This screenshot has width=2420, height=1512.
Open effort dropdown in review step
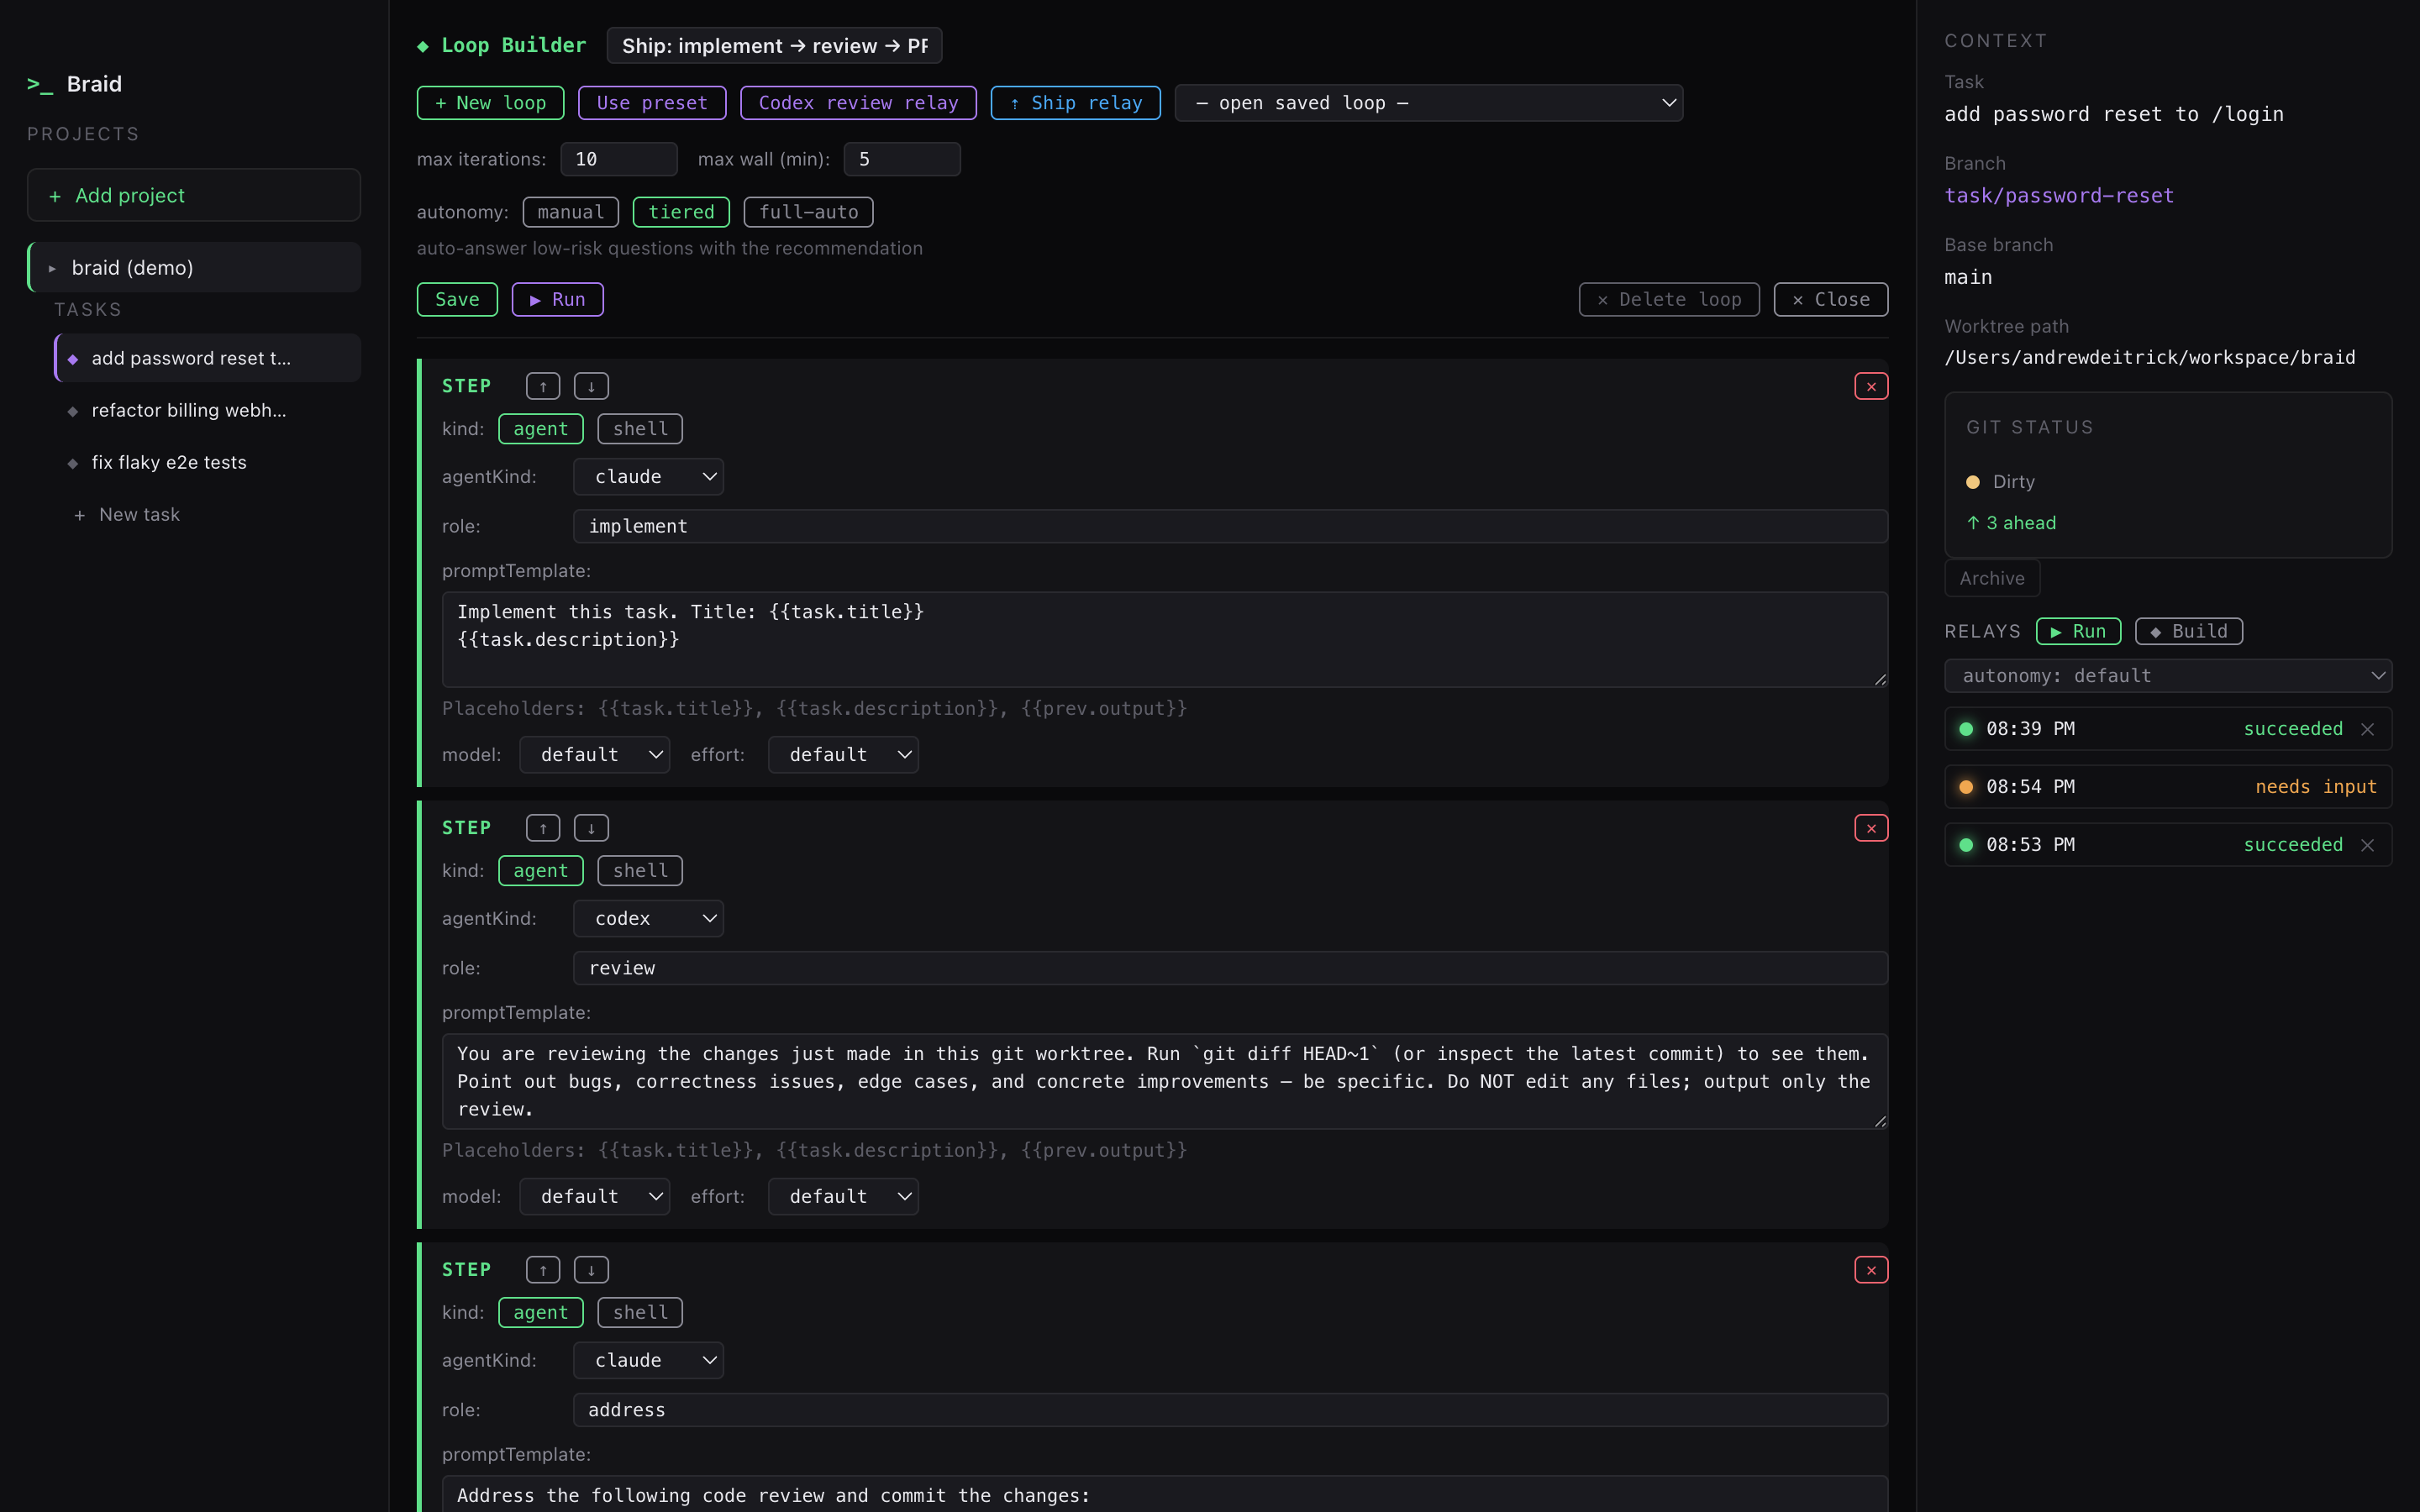tap(843, 1197)
